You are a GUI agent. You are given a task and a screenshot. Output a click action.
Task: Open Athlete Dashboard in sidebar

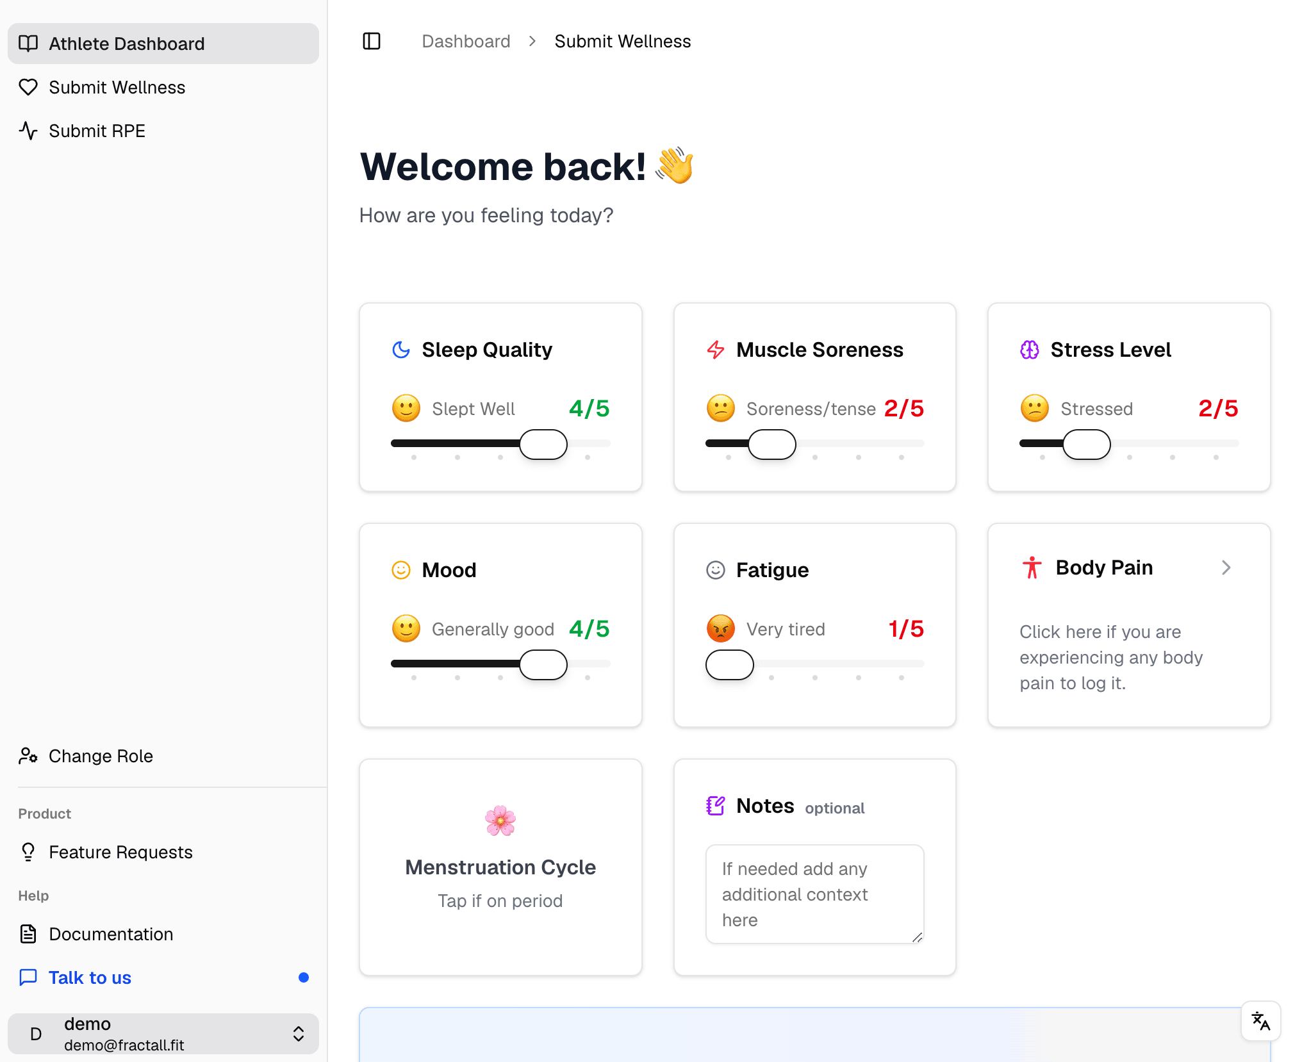click(x=163, y=44)
